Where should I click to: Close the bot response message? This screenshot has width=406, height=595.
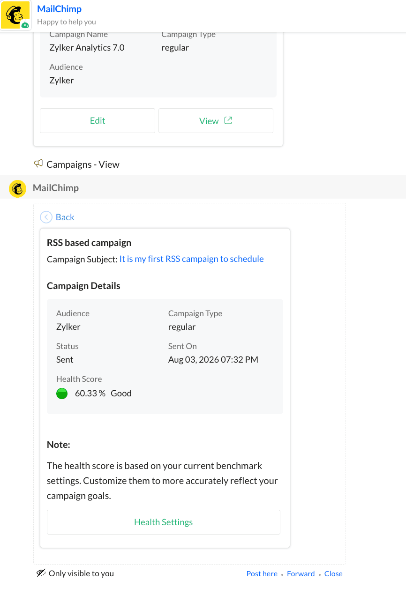(333, 573)
